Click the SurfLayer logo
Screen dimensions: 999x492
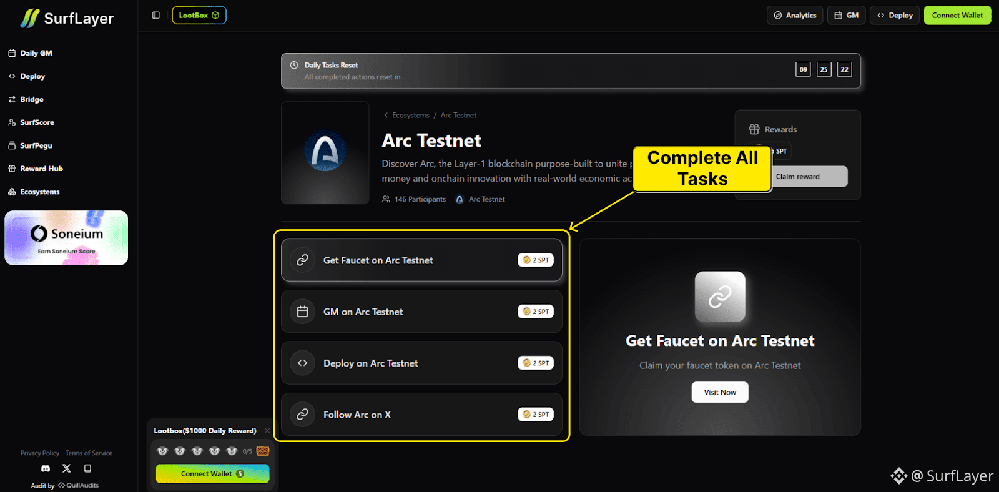coord(67,19)
